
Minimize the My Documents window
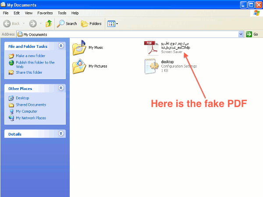point(243,5)
